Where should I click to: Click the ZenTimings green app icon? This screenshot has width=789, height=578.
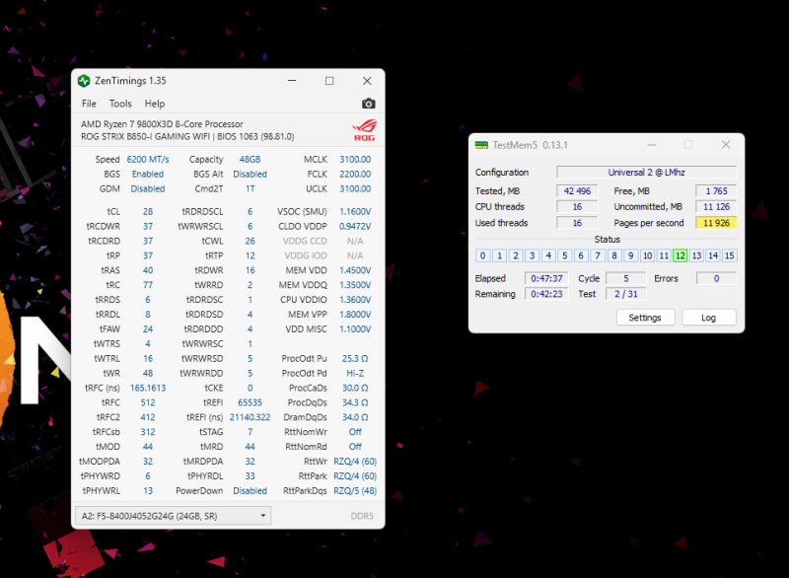[x=84, y=81]
